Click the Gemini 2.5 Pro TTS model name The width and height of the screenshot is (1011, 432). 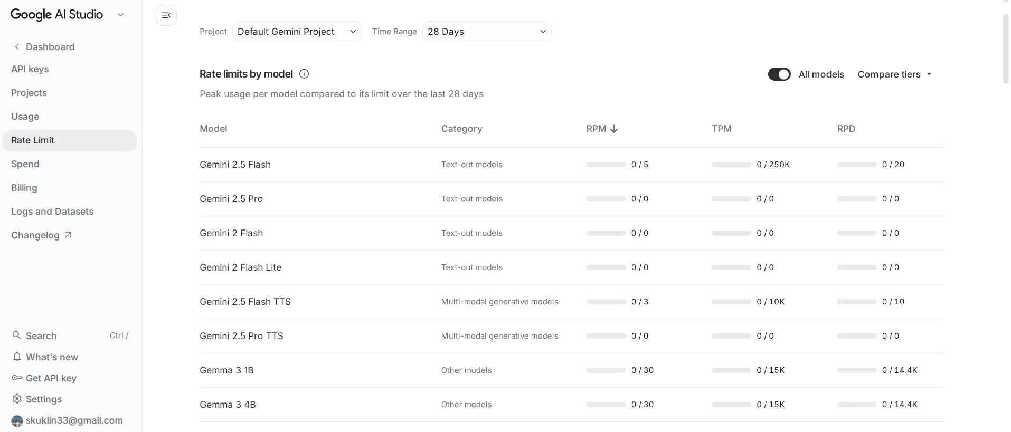tap(241, 336)
